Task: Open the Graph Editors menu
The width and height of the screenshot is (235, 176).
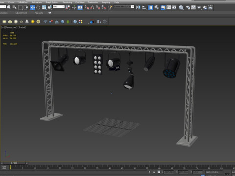Action: [x=52, y=2]
